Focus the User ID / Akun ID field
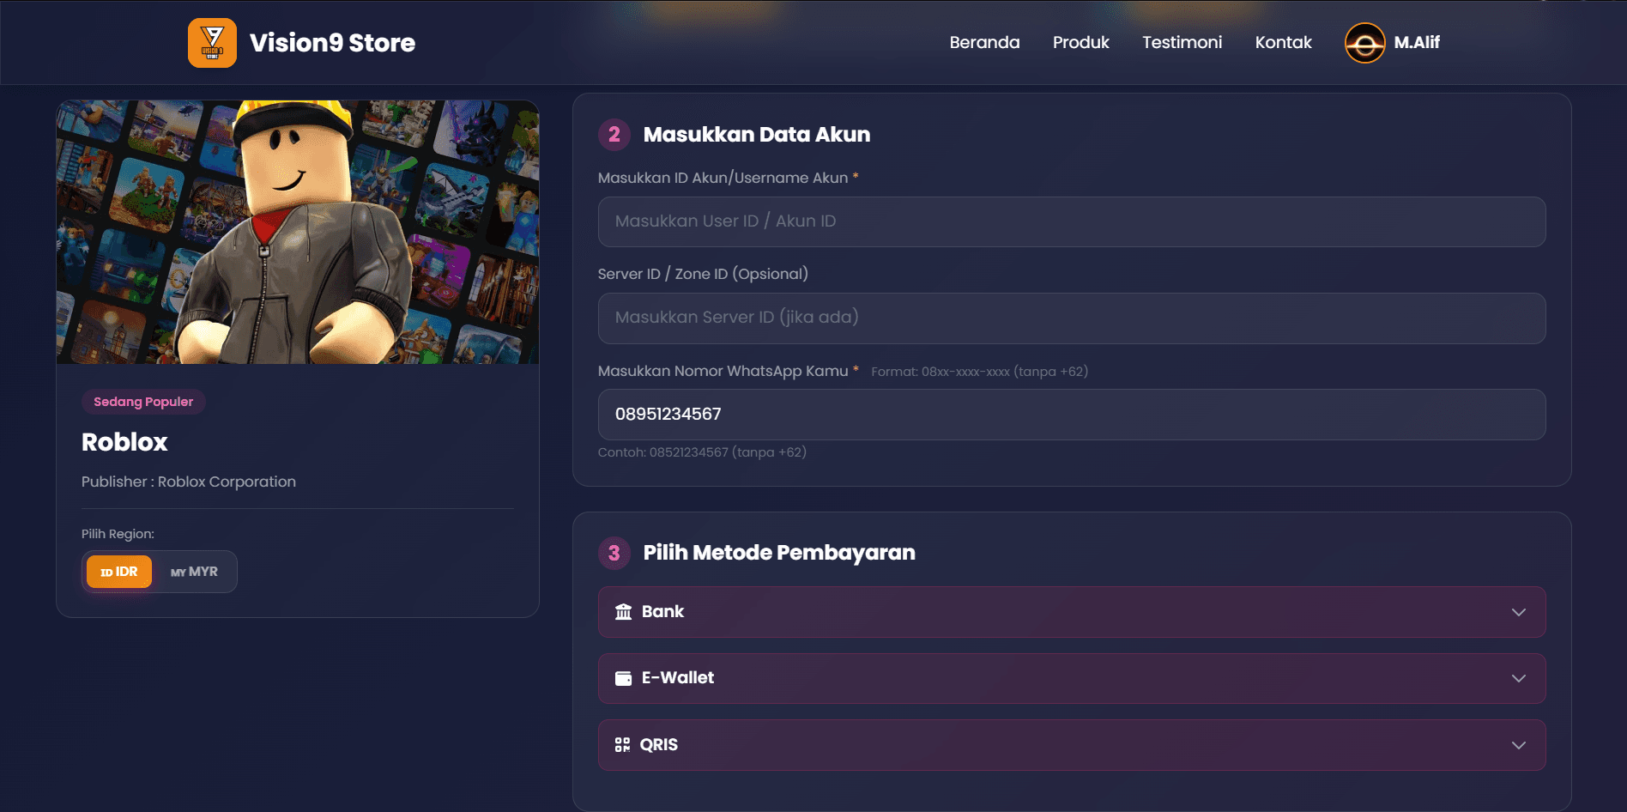This screenshot has width=1627, height=812. pos(1072,222)
